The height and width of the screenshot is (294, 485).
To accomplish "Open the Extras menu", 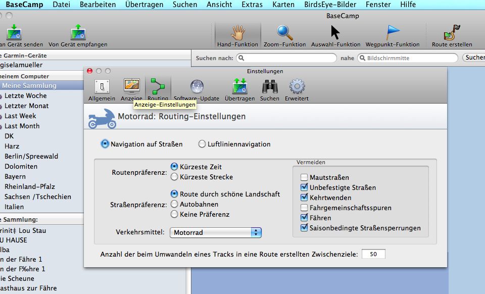I will point(252,5).
